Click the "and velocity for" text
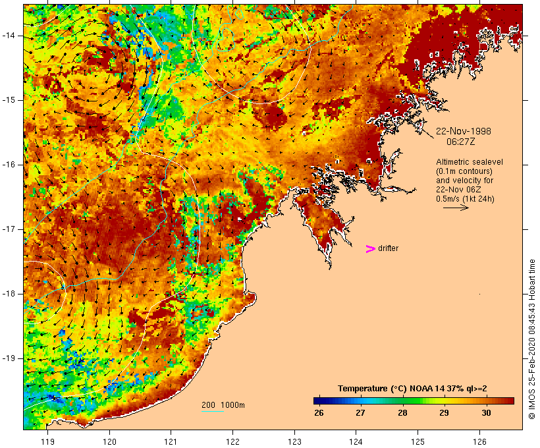Screen dimensions: 540x448 [x=464, y=181]
